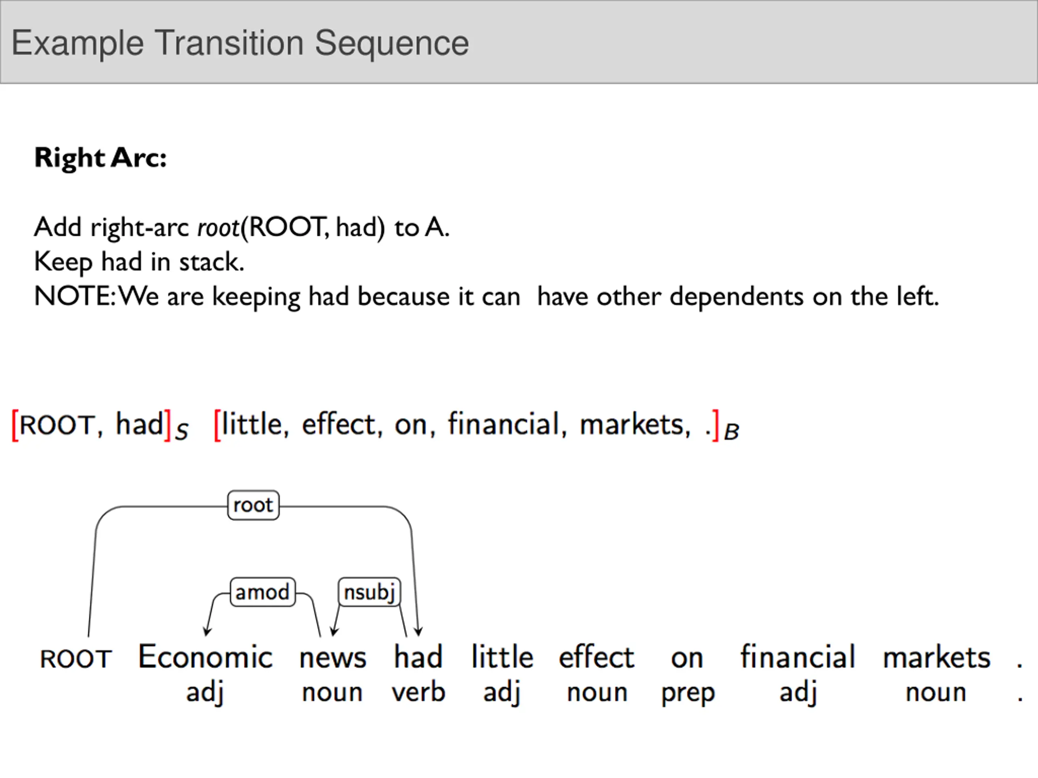
Task: Select the bold "Right Arc:" heading
Action: click(101, 158)
